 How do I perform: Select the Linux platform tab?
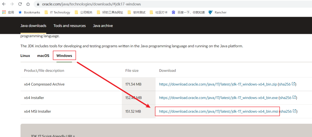(25, 55)
